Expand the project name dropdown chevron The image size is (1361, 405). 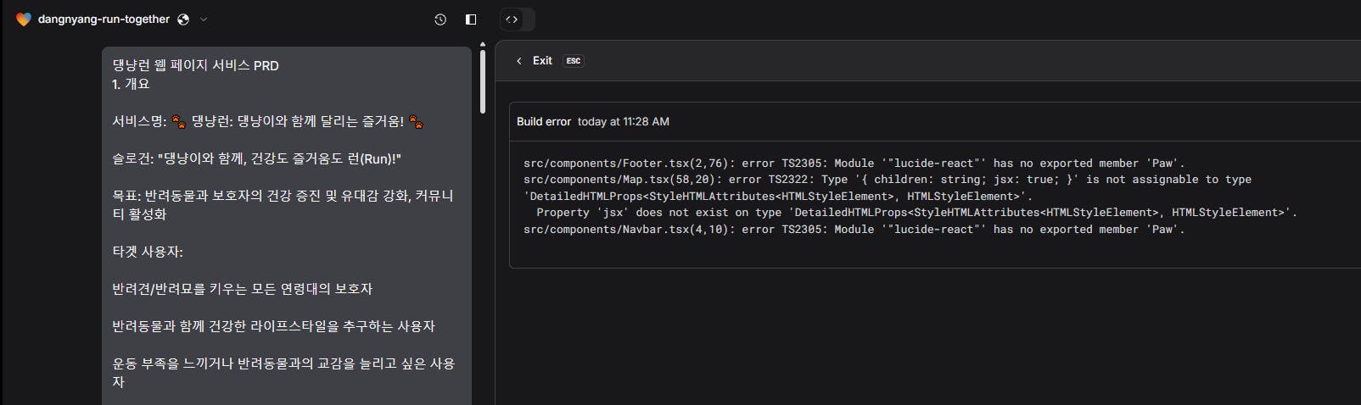click(x=204, y=19)
